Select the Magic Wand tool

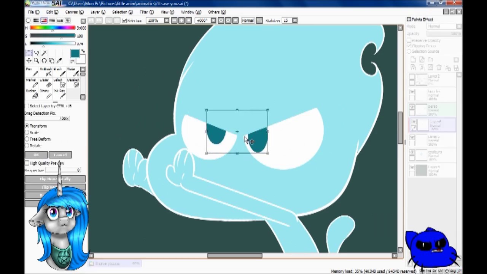point(44,53)
